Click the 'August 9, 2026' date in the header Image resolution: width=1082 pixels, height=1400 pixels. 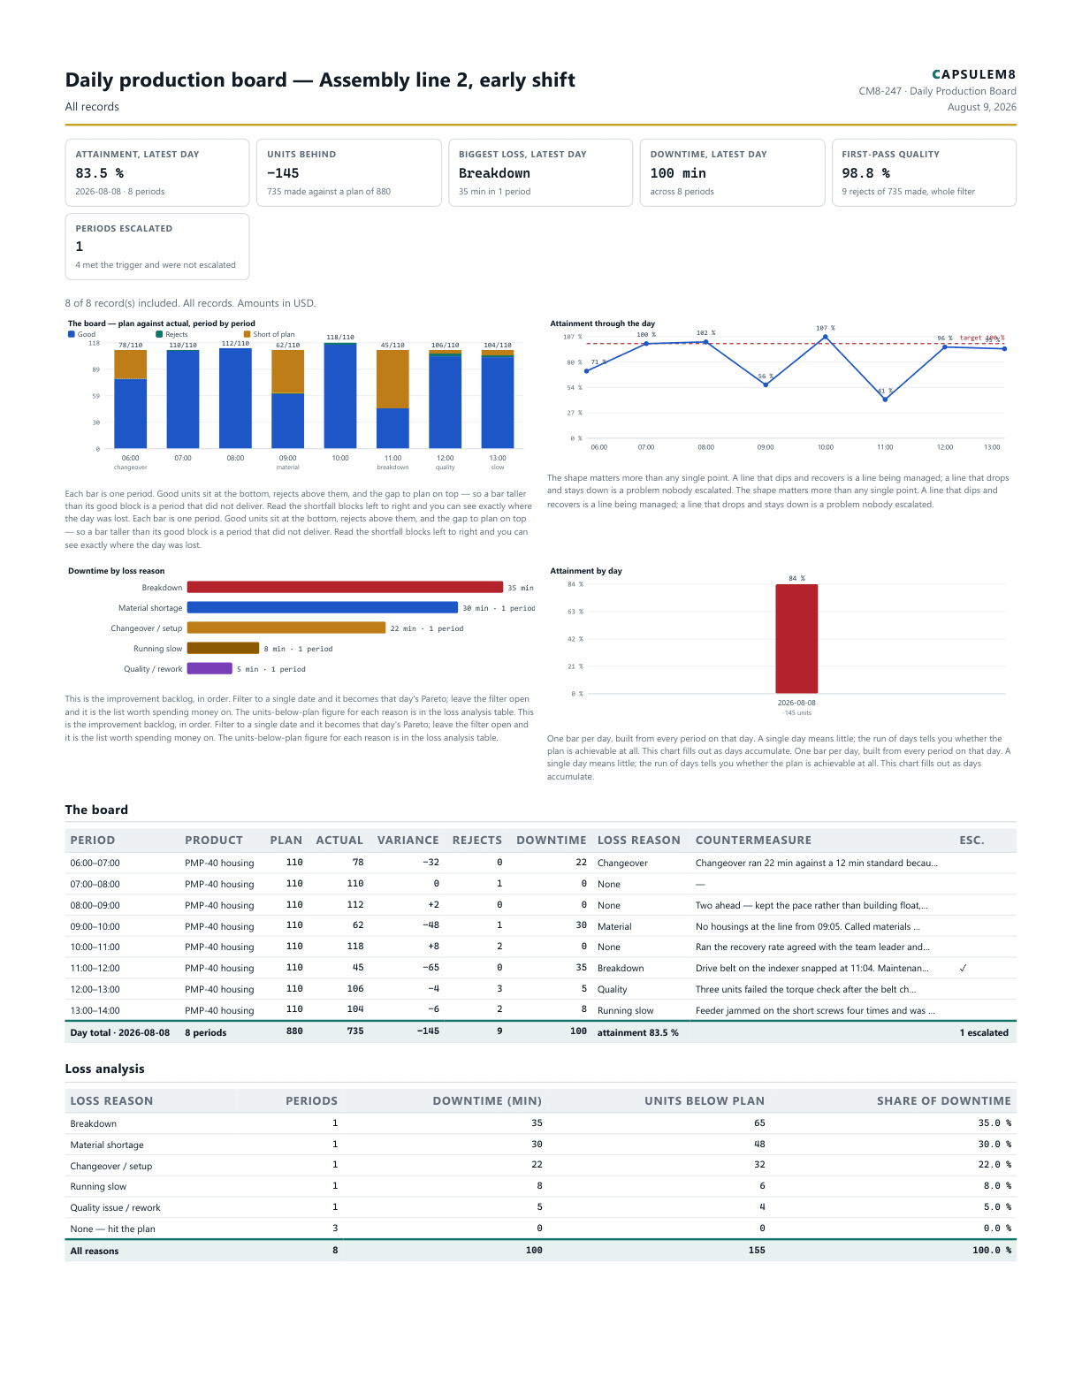point(982,107)
